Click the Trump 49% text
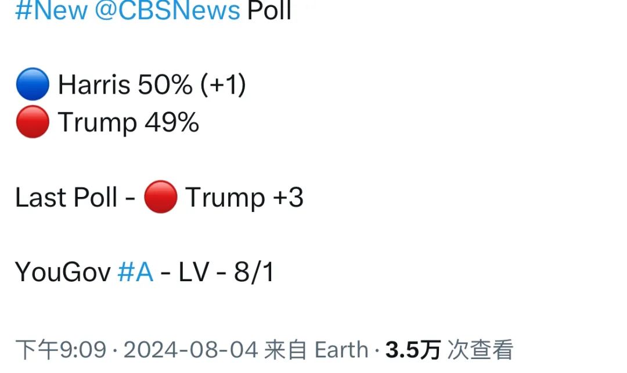The image size is (627, 373). [x=128, y=122]
